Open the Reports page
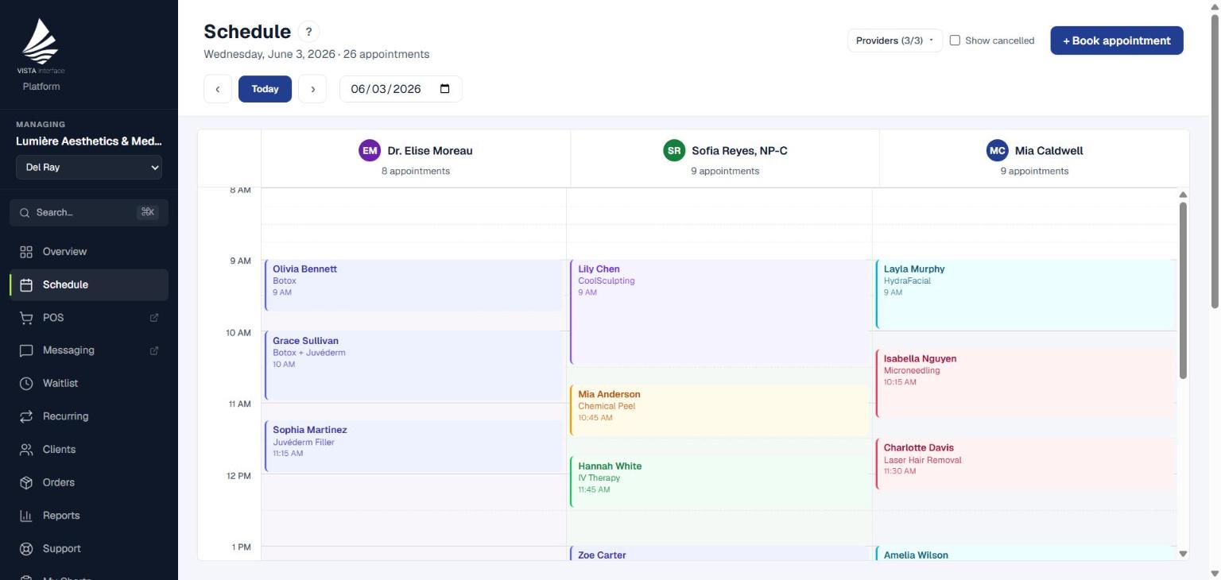This screenshot has height=580, width=1221. (89, 516)
